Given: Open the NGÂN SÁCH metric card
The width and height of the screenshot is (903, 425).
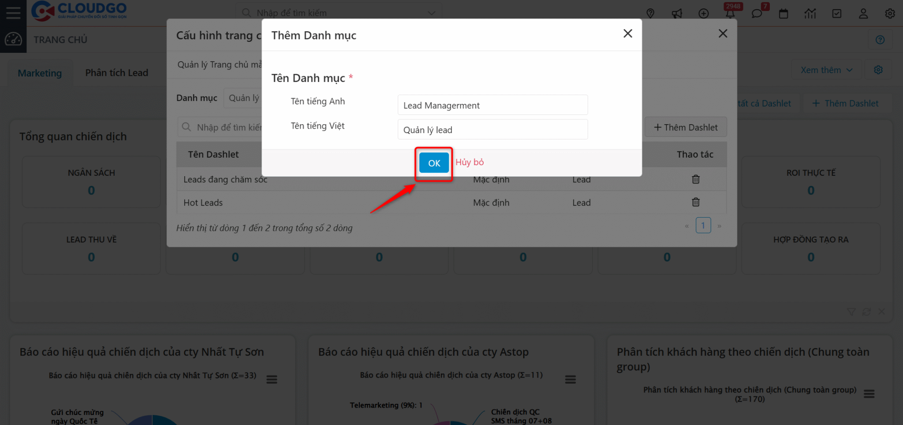Looking at the screenshot, I should [x=91, y=182].
